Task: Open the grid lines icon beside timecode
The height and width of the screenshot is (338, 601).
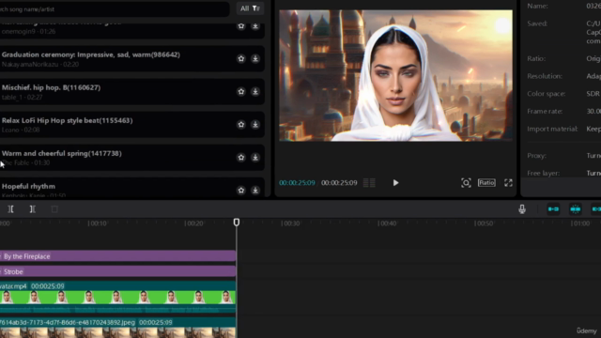Action: 369,183
